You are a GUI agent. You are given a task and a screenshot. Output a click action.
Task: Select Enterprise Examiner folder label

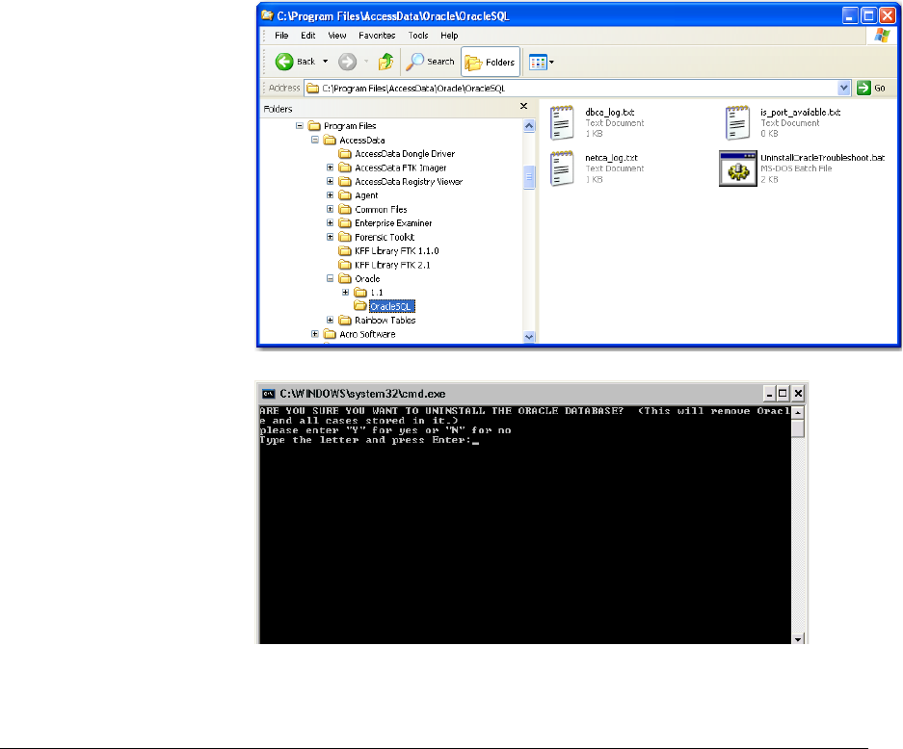(393, 223)
